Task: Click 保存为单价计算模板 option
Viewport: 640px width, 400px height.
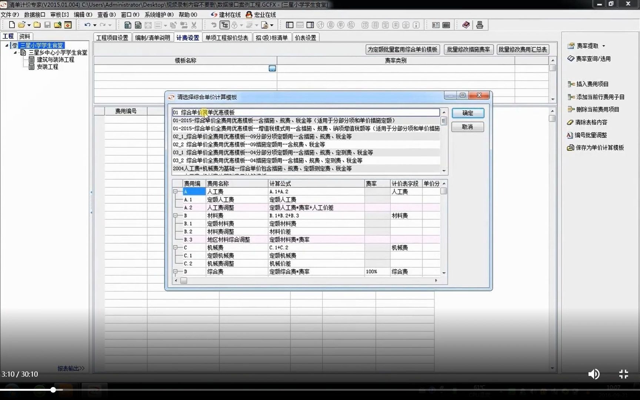Action: [x=596, y=147]
